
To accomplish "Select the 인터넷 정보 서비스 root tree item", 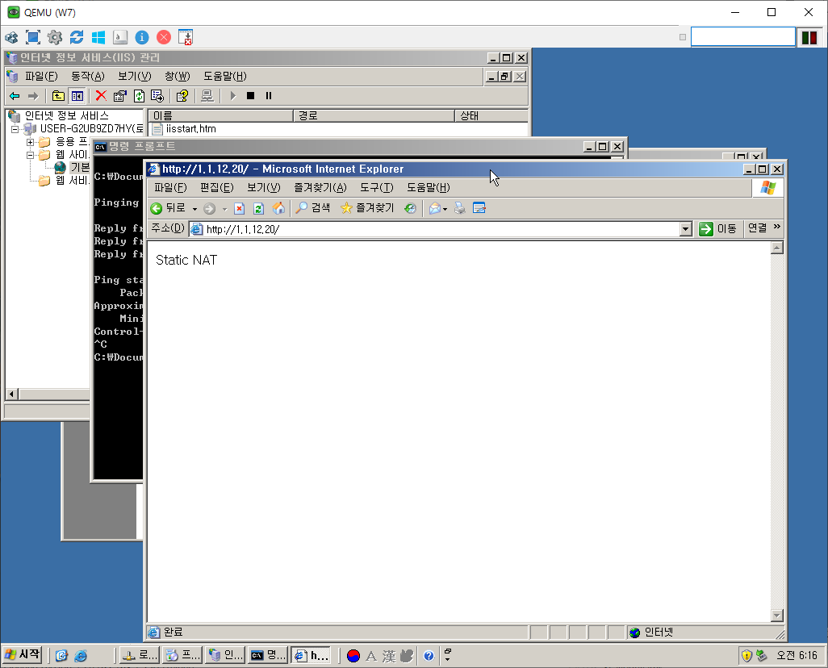I will click(x=66, y=115).
